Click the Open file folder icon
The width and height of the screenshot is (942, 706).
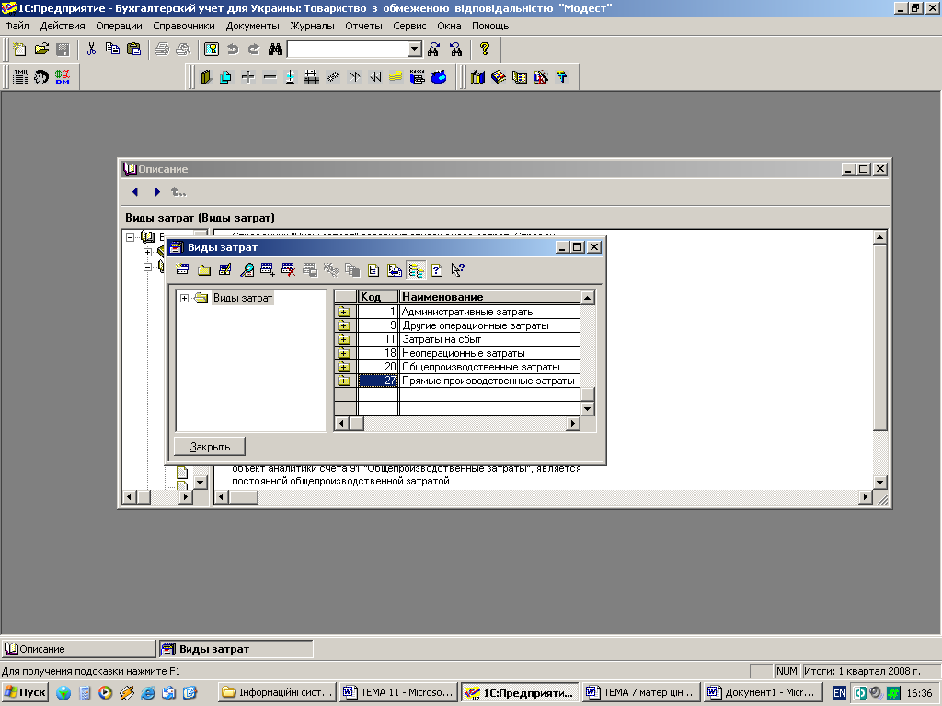coord(41,50)
